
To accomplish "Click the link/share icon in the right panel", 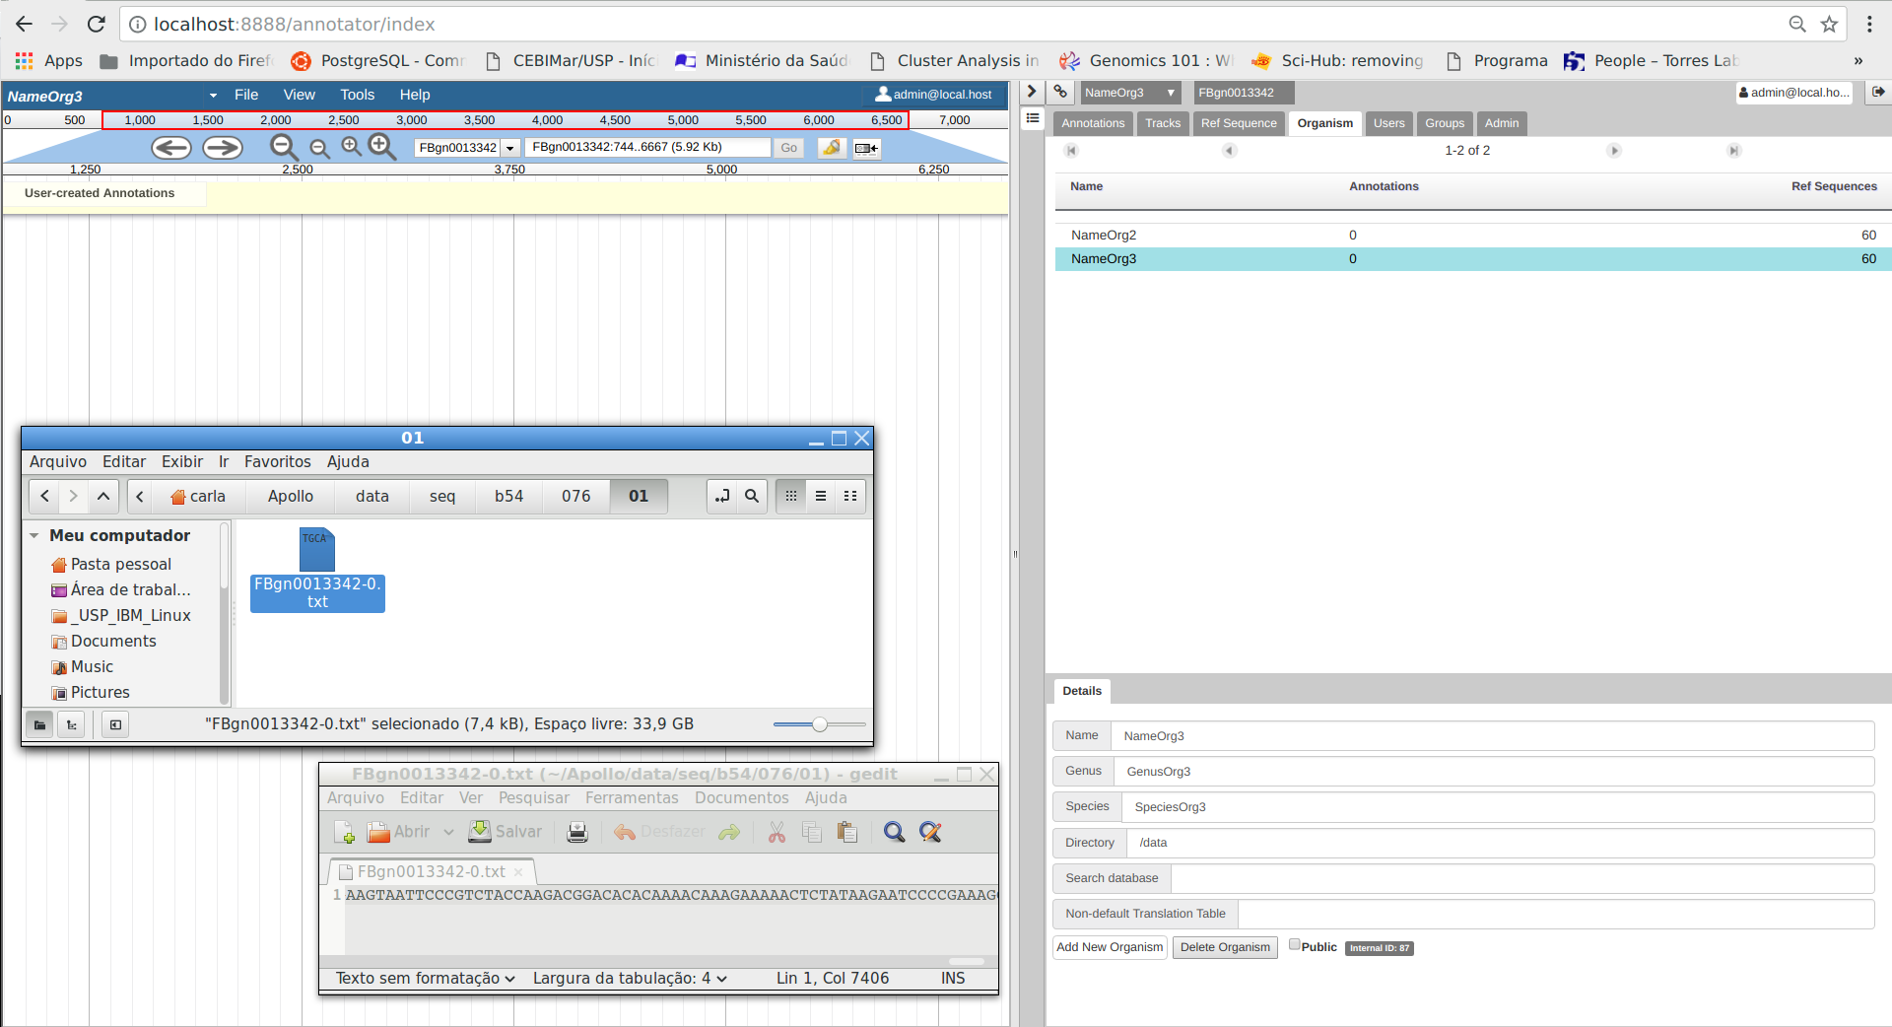I will (x=1060, y=92).
